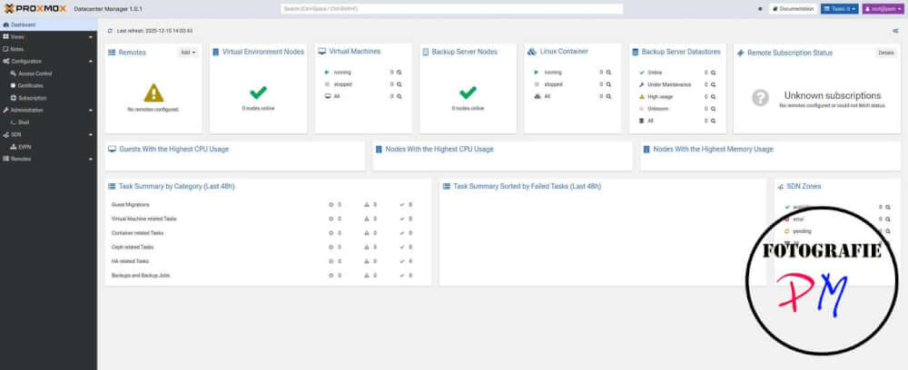Collapse the Views section arrow
Image resolution: width=908 pixels, height=370 pixels.
click(x=90, y=37)
